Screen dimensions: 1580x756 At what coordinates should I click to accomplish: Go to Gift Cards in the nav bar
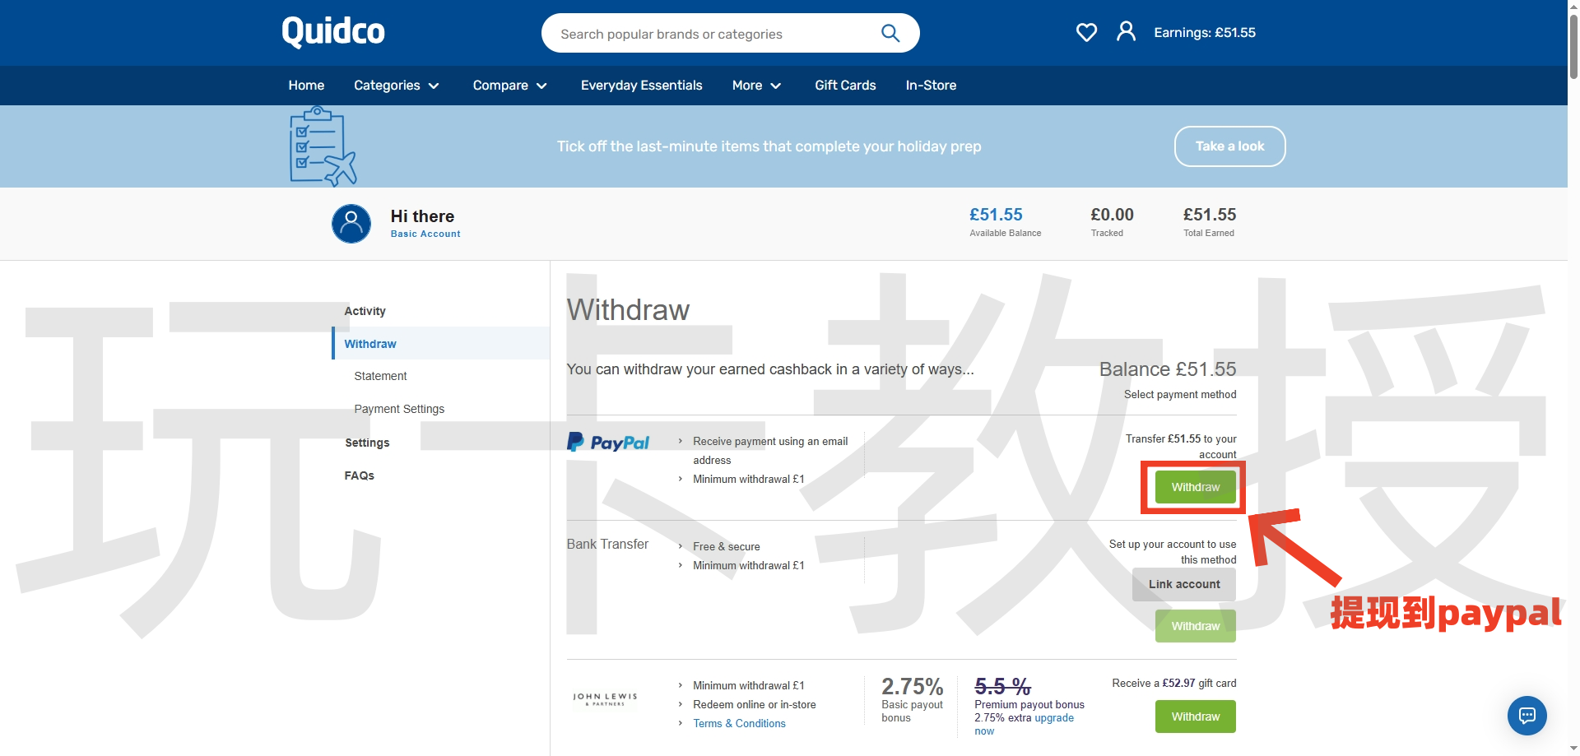(x=845, y=86)
